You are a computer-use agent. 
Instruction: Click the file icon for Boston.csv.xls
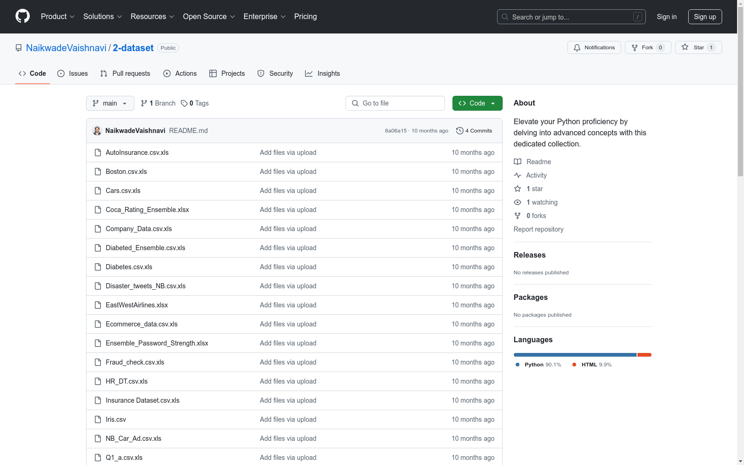tap(98, 172)
